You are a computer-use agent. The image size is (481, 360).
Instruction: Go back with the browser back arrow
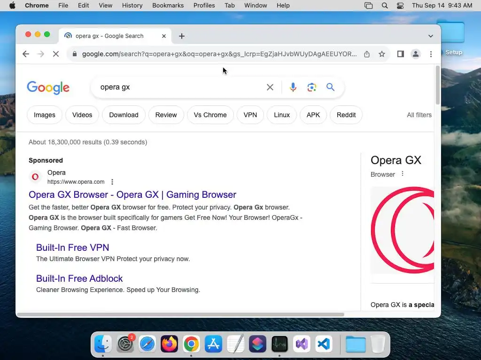pos(26,54)
